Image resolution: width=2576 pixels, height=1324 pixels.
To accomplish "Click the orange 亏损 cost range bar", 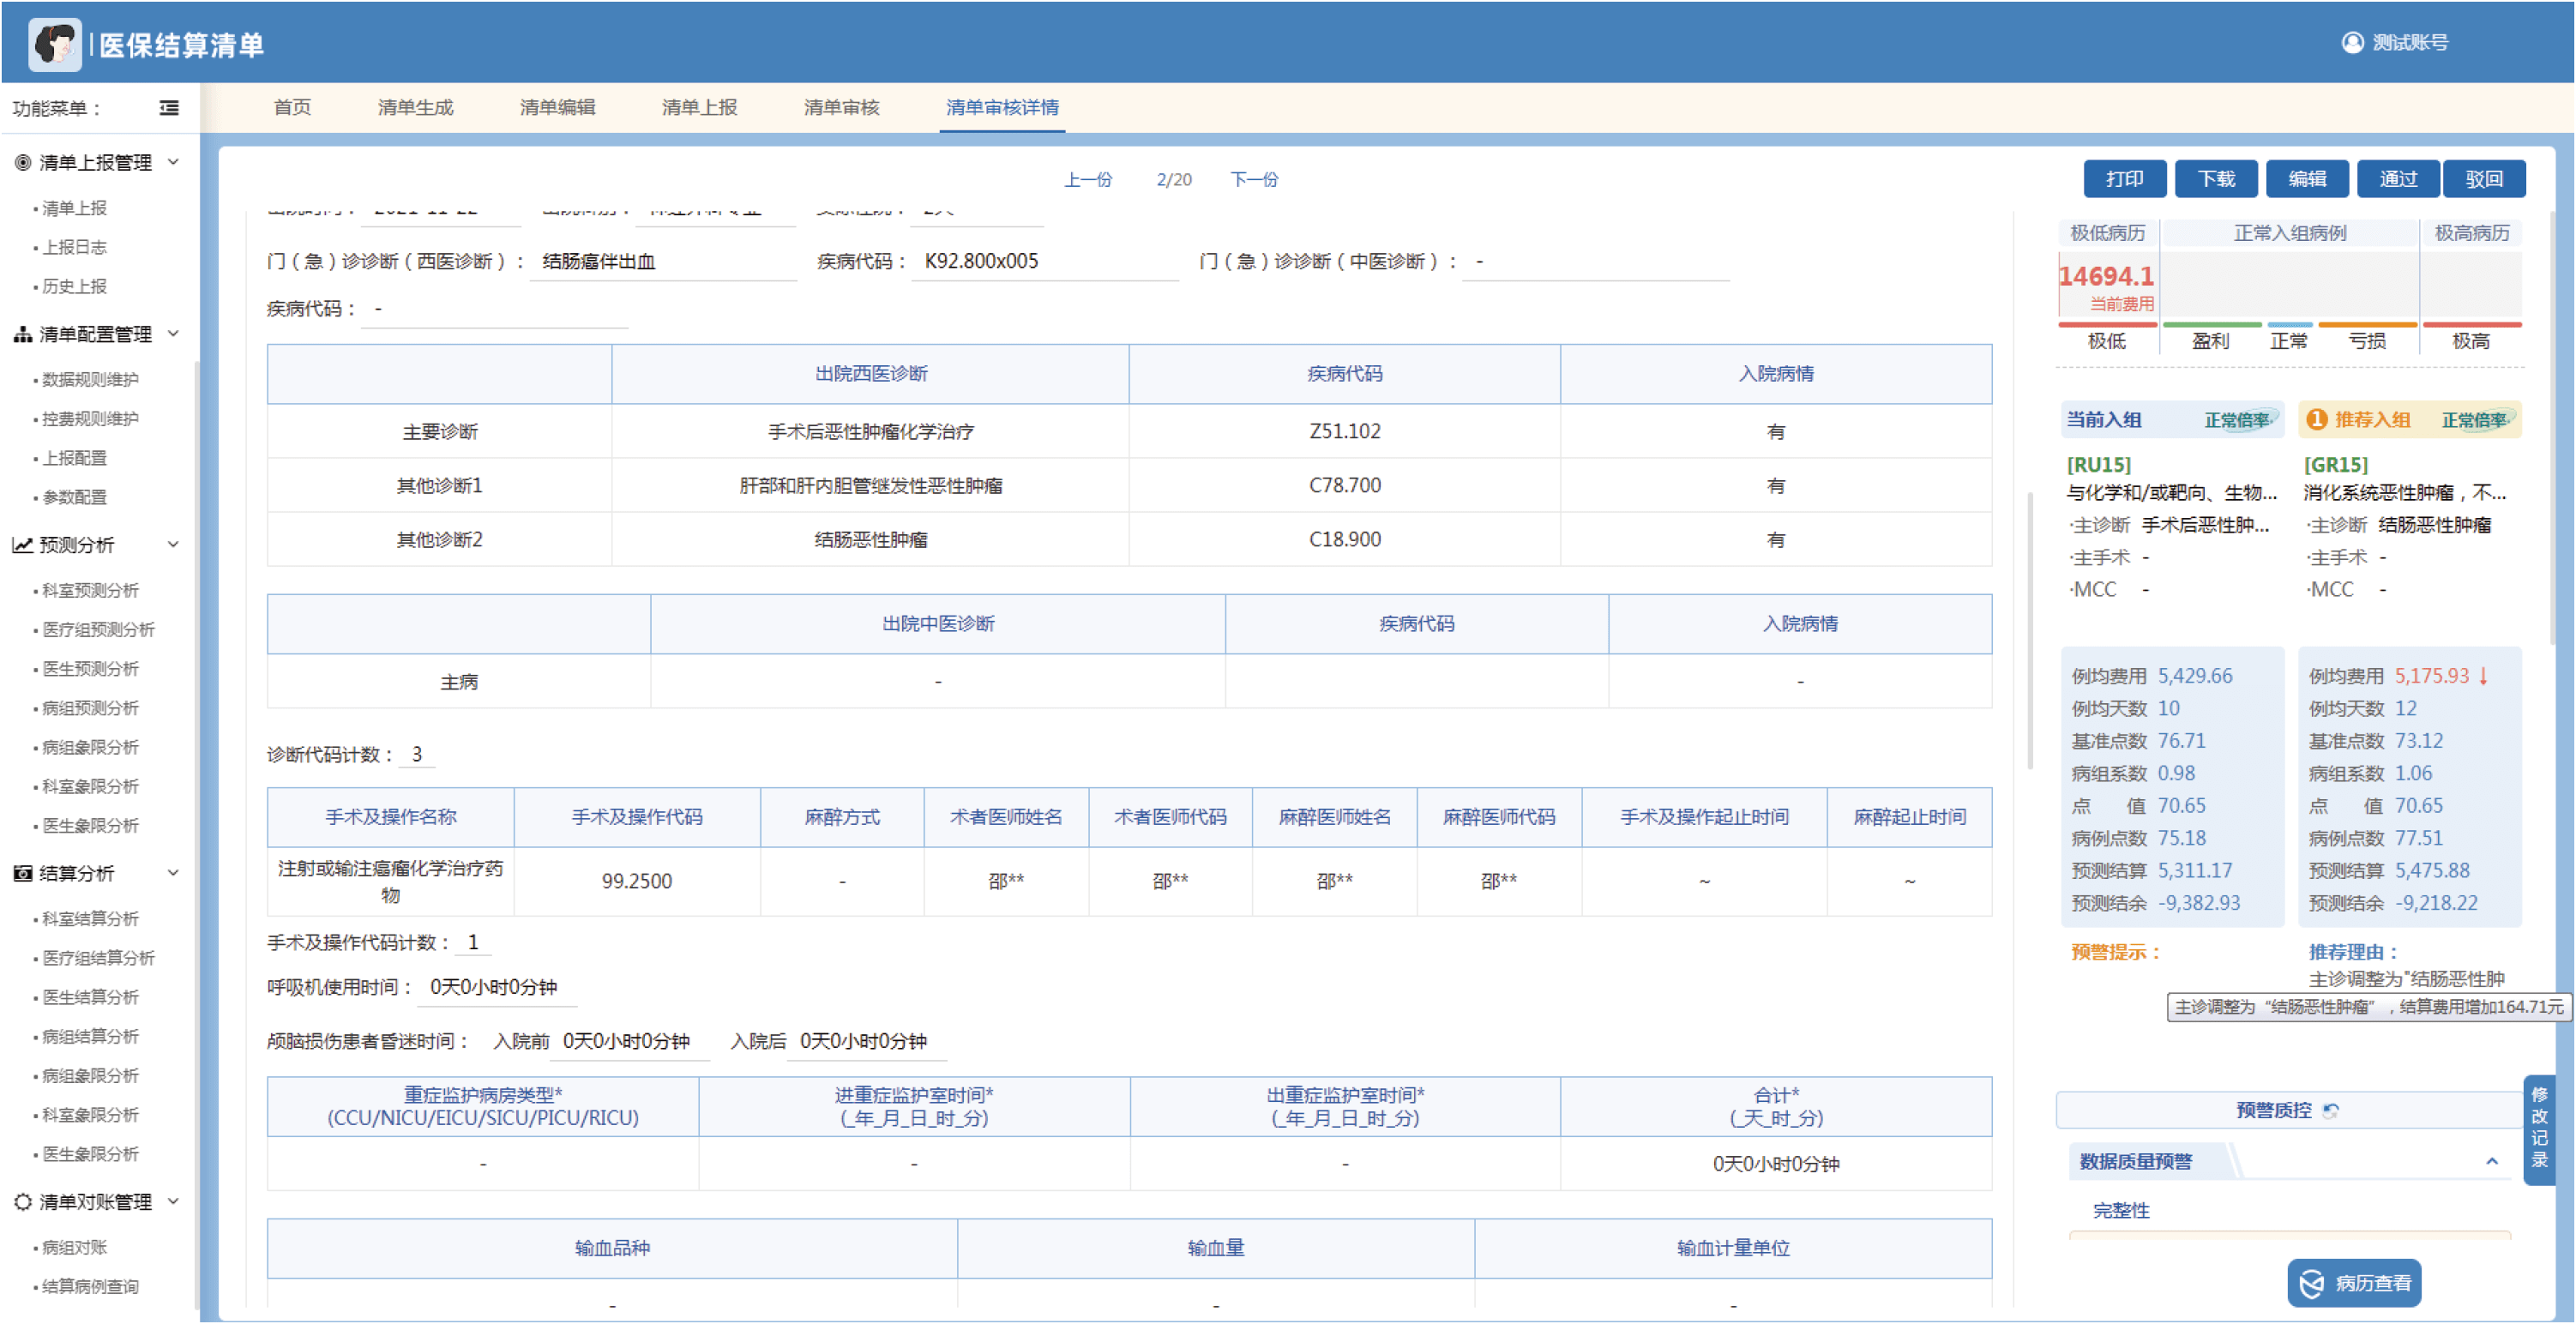I will (x=2366, y=326).
